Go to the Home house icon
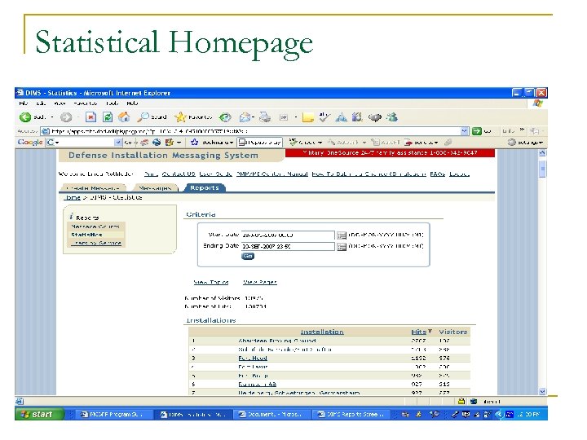This screenshot has width=587, height=440. tap(124, 117)
